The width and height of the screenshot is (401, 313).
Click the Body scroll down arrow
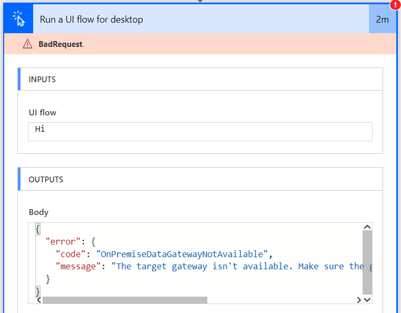367,300
